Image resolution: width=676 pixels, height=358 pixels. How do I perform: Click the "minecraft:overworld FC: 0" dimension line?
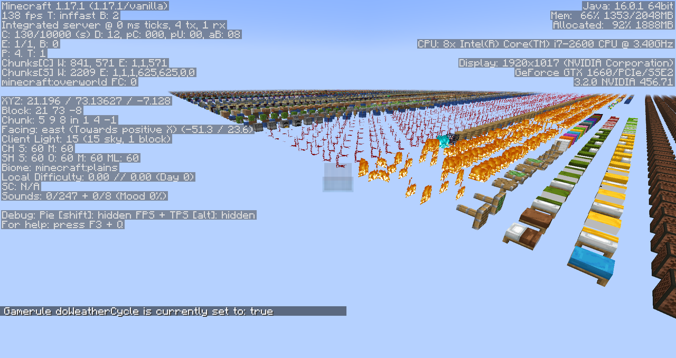coord(70,82)
